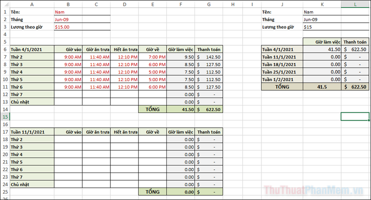
Task: Click the summary 'TỔNG' cell in column J
Action: pyautogui.click(x=282, y=86)
